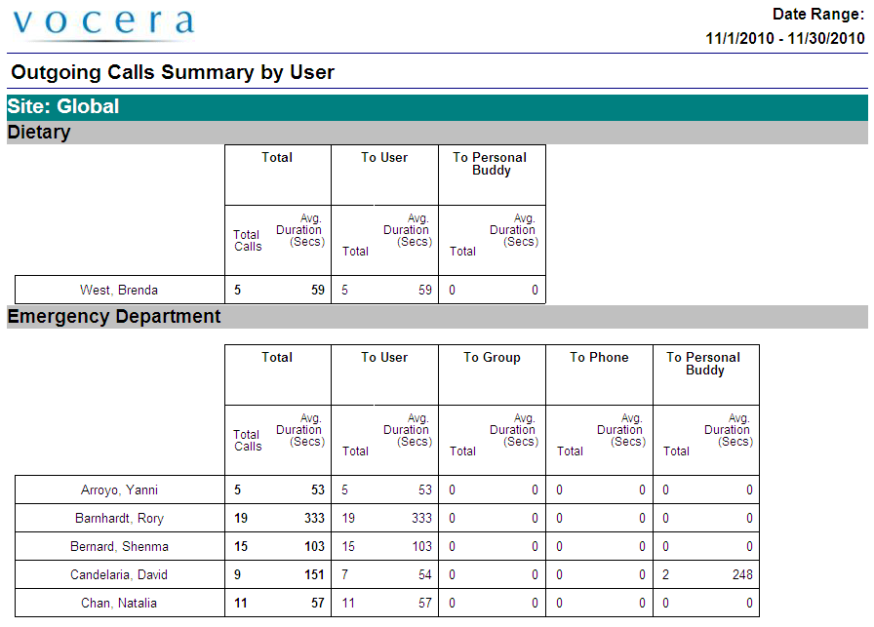
Task: Select the Dietary department header
Action: click(38, 132)
